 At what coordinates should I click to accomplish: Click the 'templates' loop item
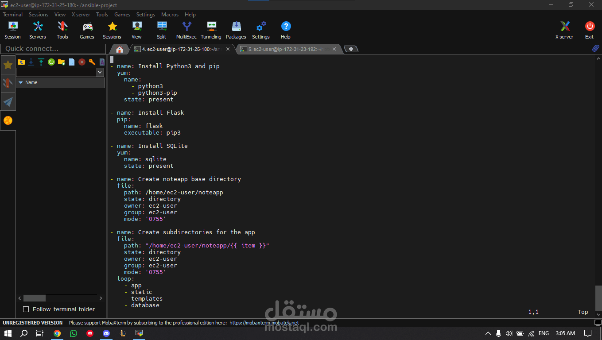[x=147, y=298]
